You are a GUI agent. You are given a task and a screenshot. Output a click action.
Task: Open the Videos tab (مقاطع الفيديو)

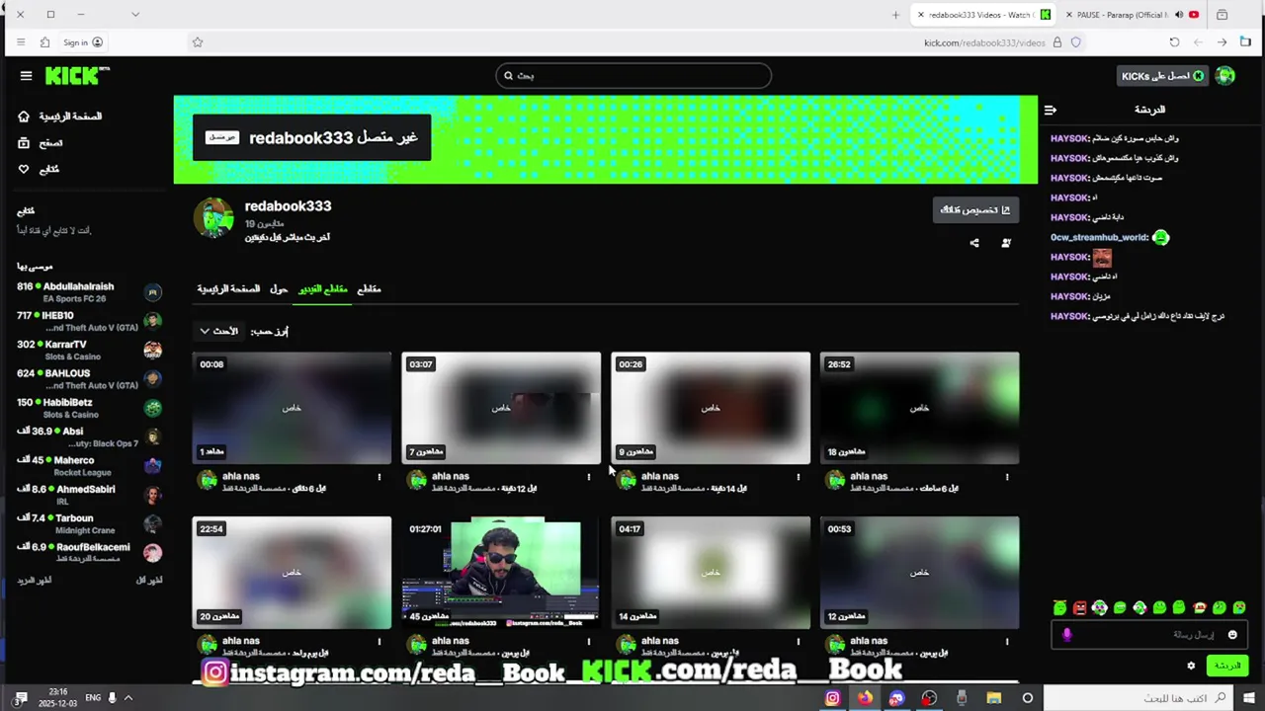click(x=323, y=289)
